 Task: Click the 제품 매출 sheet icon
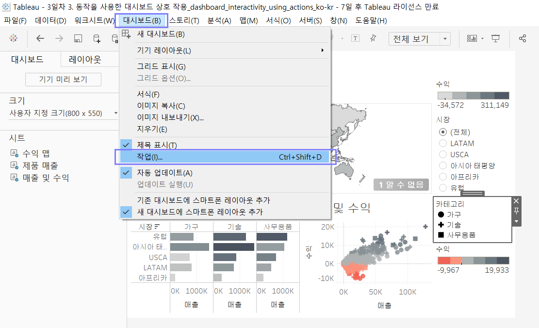click(14, 165)
